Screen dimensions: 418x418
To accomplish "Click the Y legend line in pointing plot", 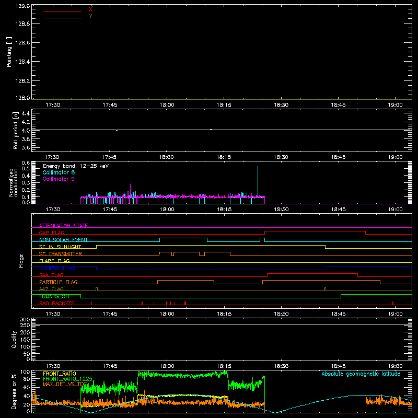I will [62, 18].
